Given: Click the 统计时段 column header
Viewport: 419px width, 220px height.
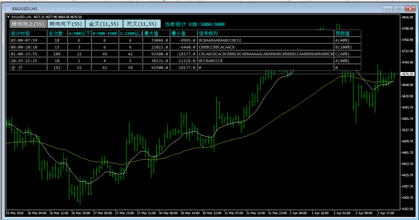Looking at the screenshot, I should coord(28,33).
